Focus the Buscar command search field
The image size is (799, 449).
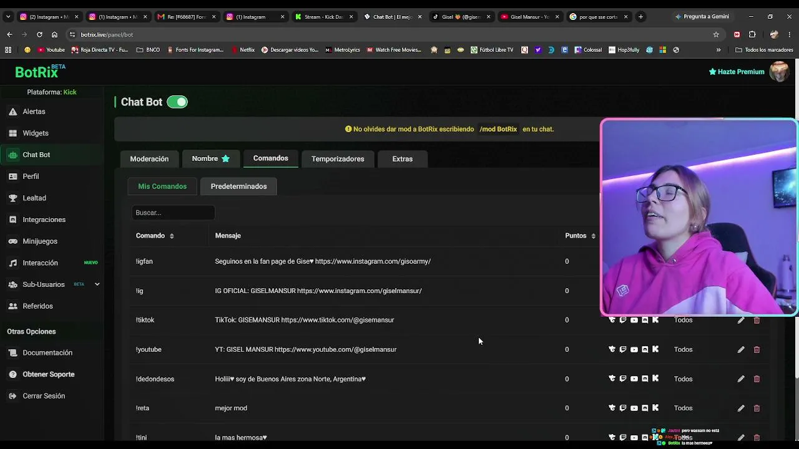(173, 213)
